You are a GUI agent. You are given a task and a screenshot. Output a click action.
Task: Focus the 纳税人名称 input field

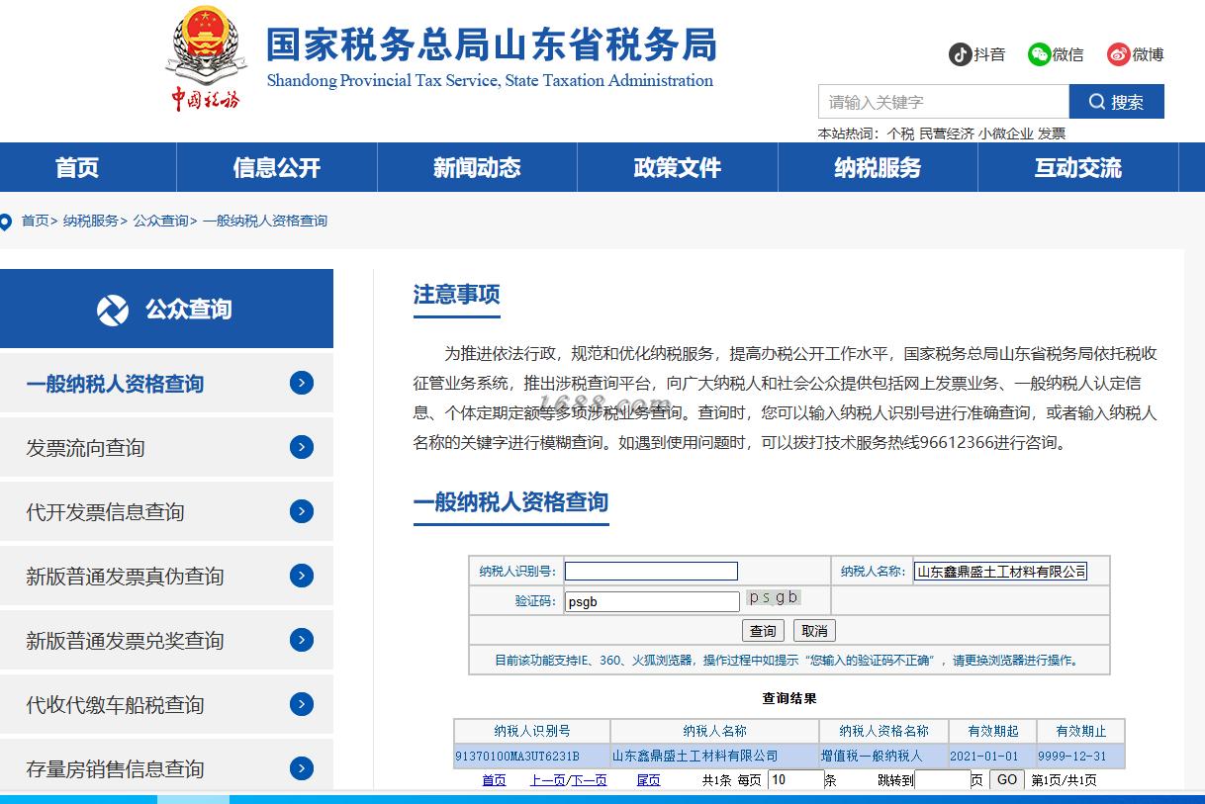[x=1000, y=571]
